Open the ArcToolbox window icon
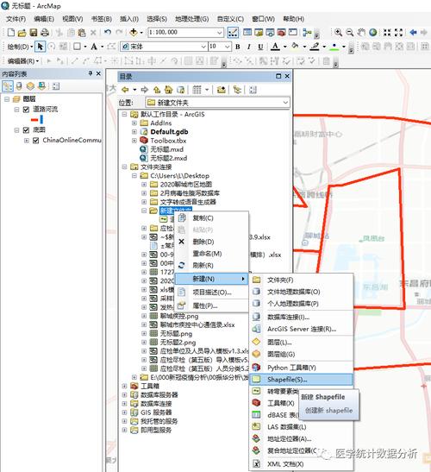This screenshot has height=472, width=431. (x=281, y=32)
